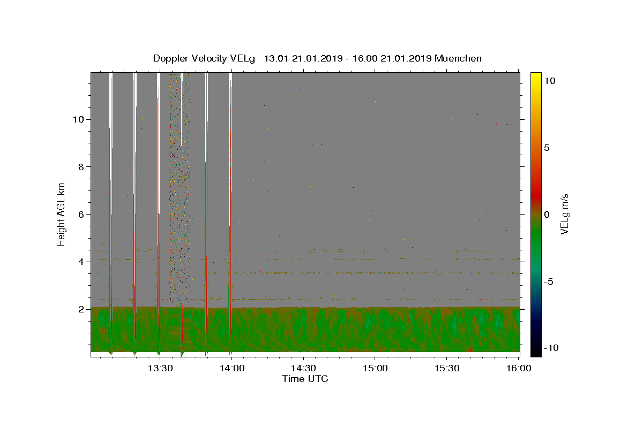
Task: Click the colorbar tick value '-10'
Action: (550, 348)
